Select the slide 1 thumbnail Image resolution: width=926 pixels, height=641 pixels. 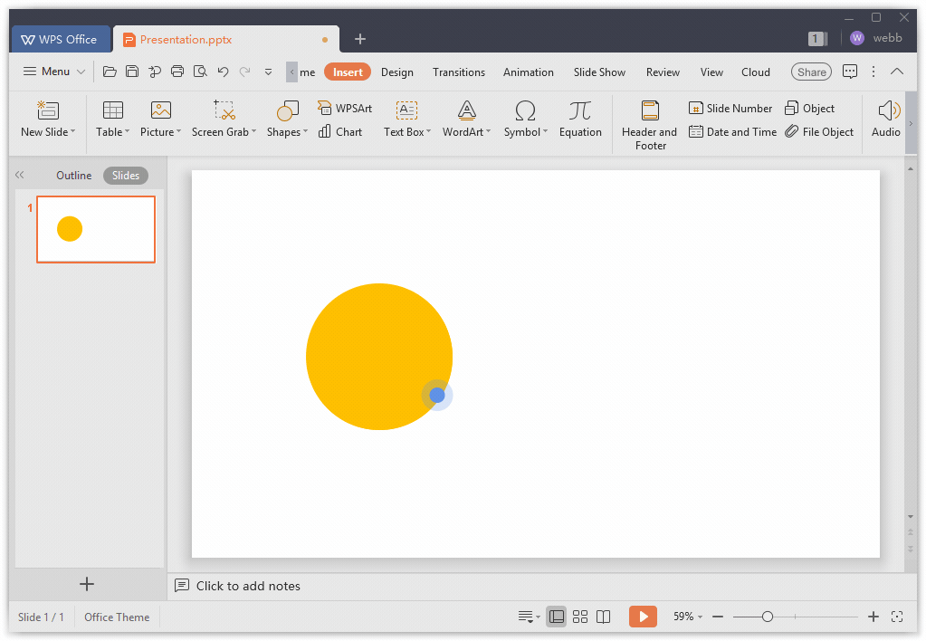[96, 229]
